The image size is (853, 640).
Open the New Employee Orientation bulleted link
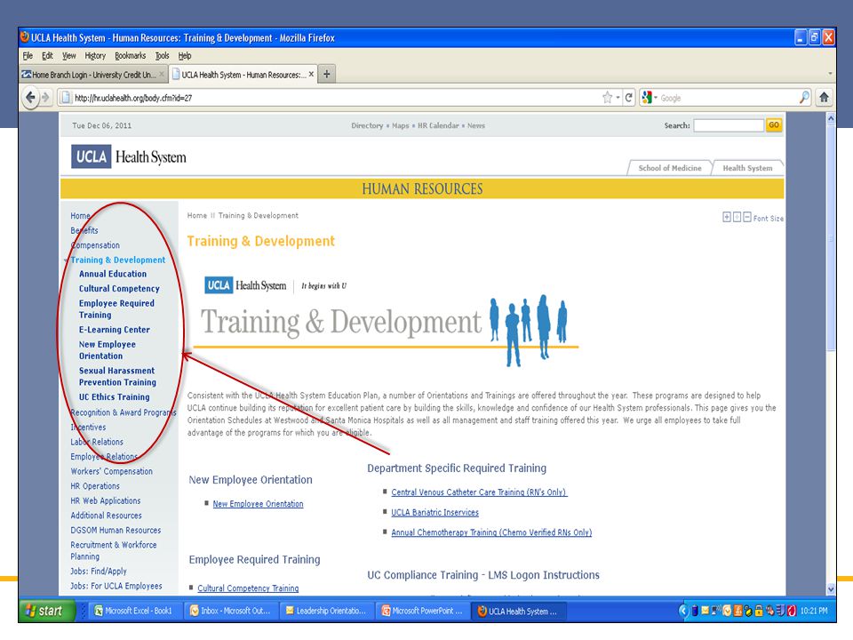(258, 504)
